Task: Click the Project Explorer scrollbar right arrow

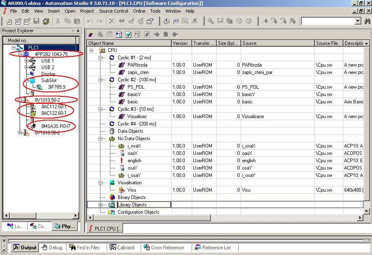Action: click(76, 216)
